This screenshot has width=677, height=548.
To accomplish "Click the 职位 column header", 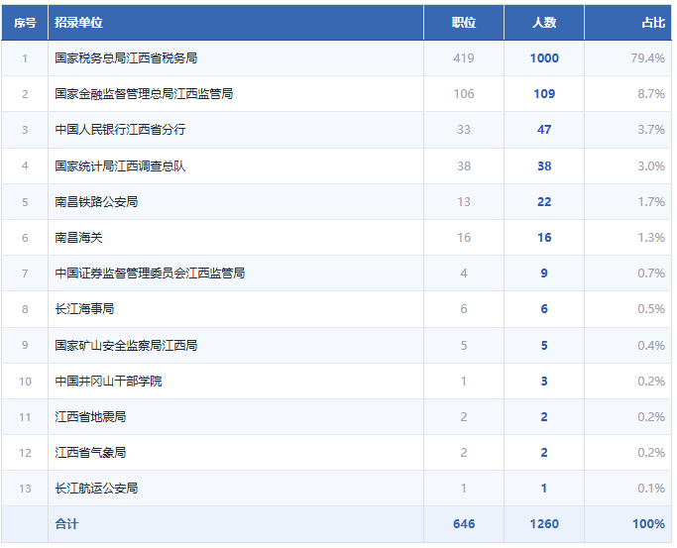I will [464, 23].
